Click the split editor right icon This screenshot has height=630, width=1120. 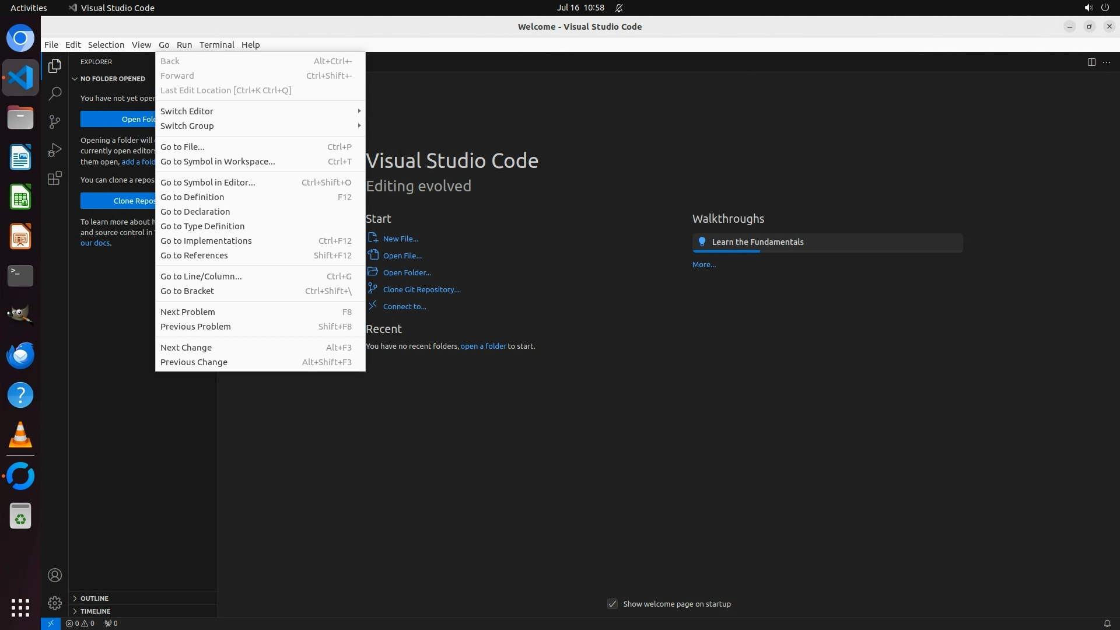tap(1091, 62)
